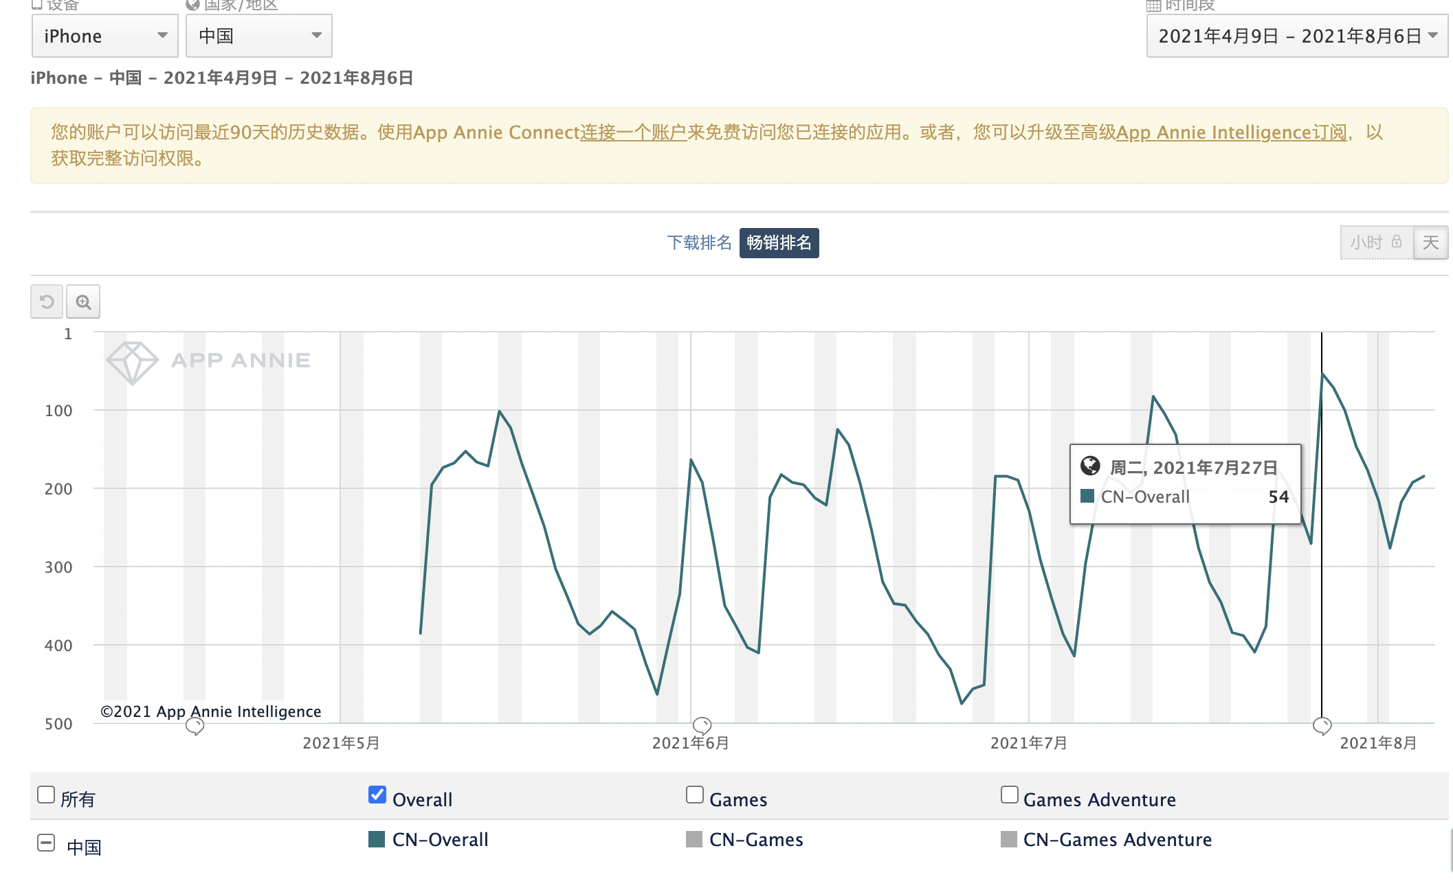Click the reset zoom (undo) chart icon
Image resolution: width=1453 pixels, height=890 pixels.
coord(47,301)
